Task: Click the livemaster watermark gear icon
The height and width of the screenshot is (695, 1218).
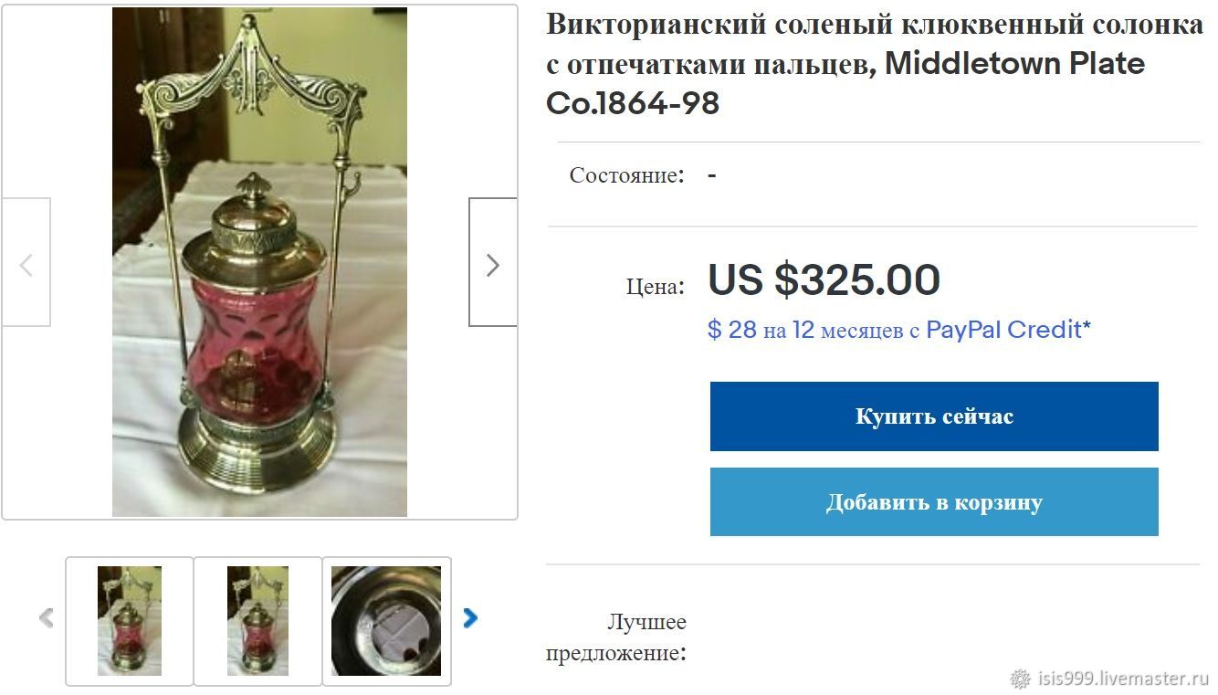Action: click(x=1020, y=679)
